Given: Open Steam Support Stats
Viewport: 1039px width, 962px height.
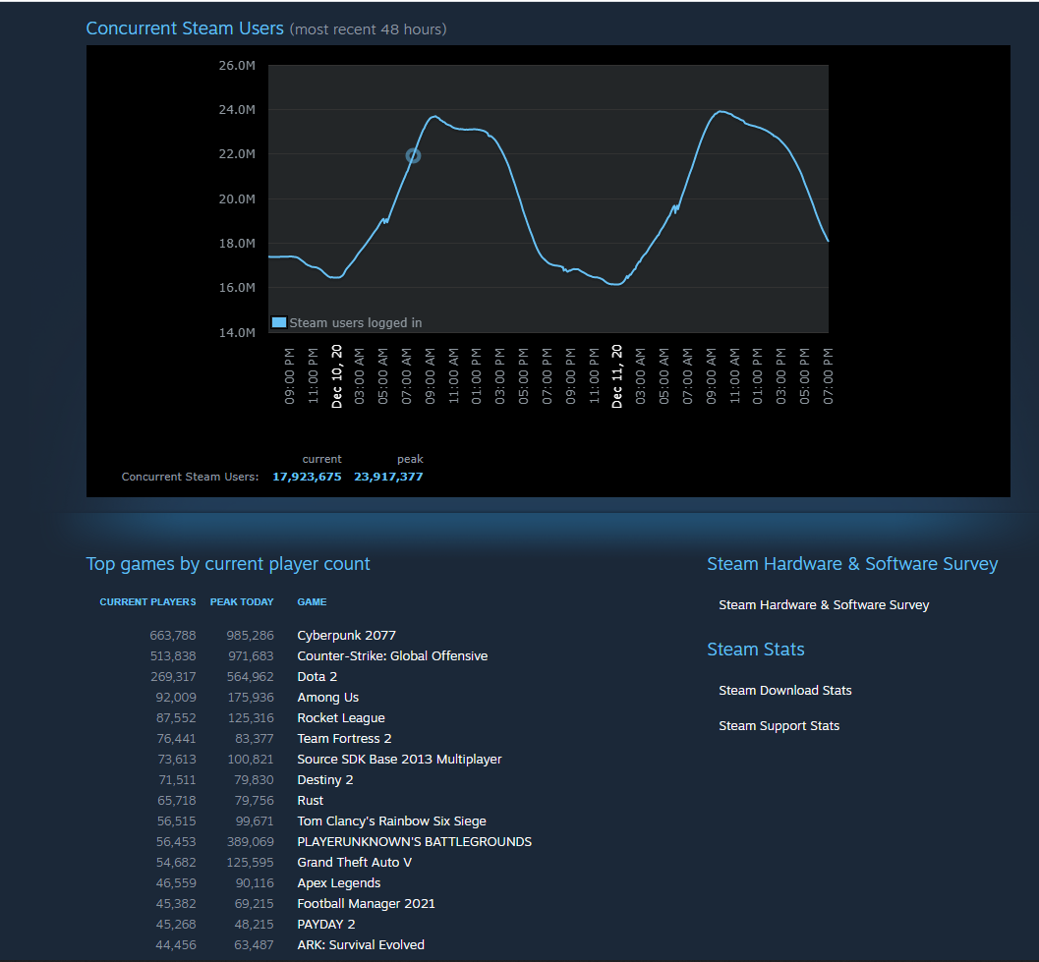Looking at the screenshot, I should pos(779,726).
